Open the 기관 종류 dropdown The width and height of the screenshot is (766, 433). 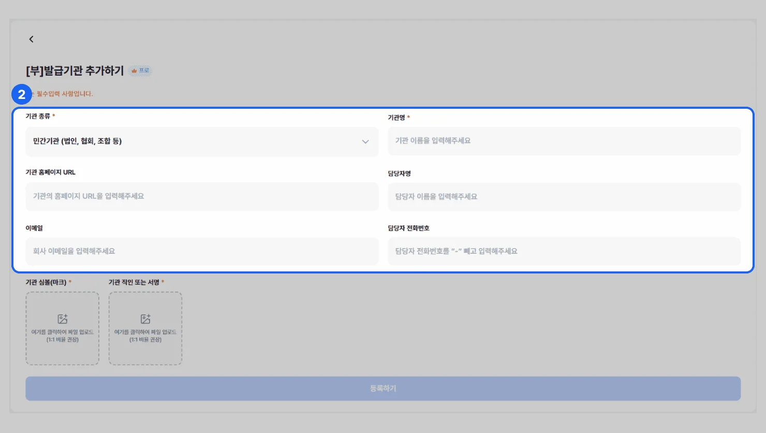tap(202, 141)
